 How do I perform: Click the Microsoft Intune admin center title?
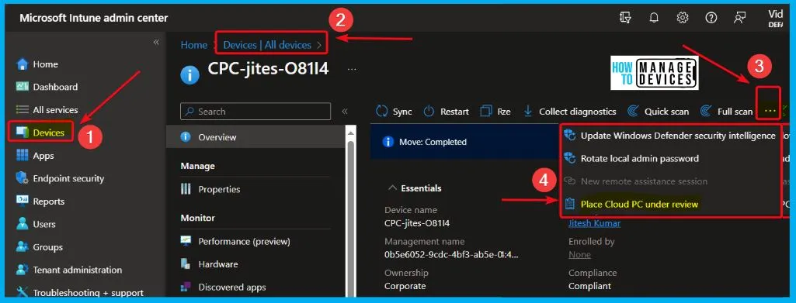(x=94, y=19)
